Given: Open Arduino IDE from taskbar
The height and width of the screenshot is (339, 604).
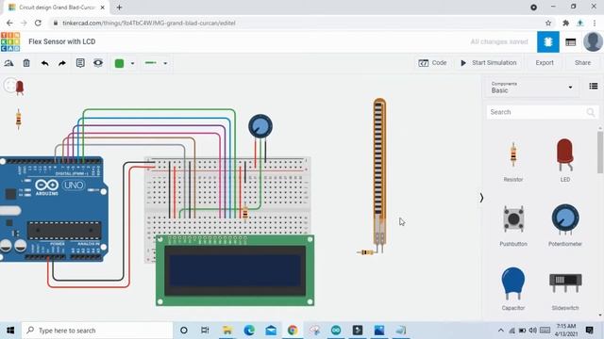Looking at the screenshot, I should 336,331.
